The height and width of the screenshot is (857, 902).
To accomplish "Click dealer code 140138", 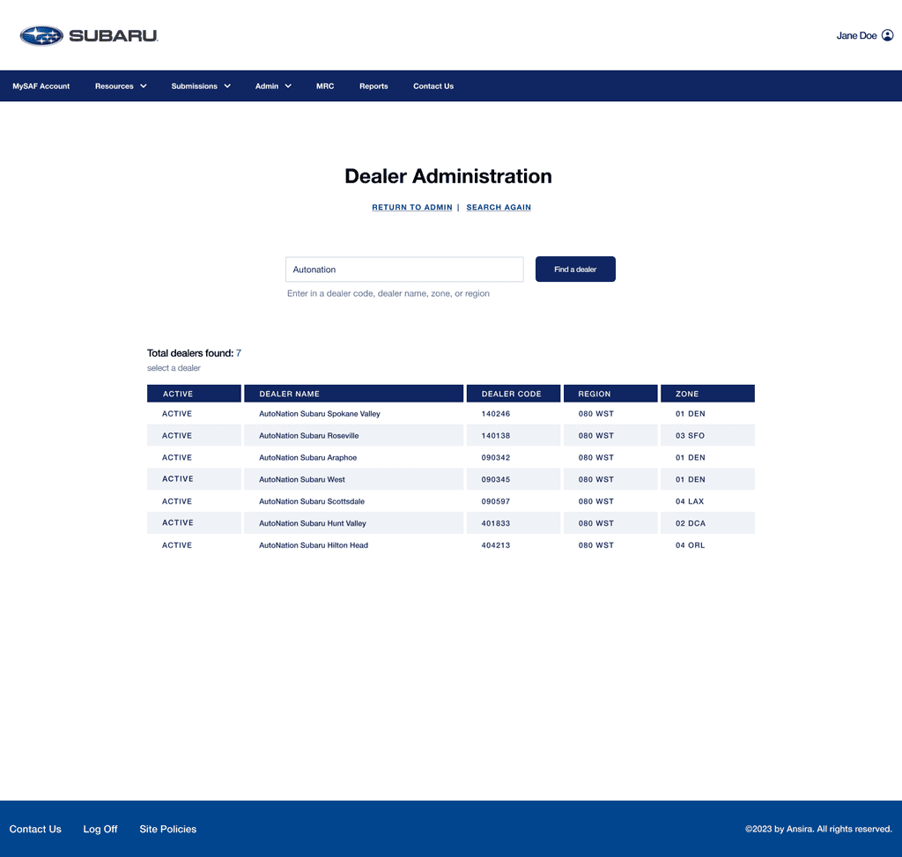I will tap(496, 435).
